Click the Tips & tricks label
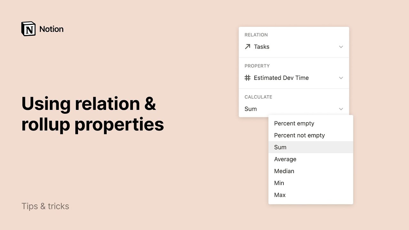 tap(45, 206)
